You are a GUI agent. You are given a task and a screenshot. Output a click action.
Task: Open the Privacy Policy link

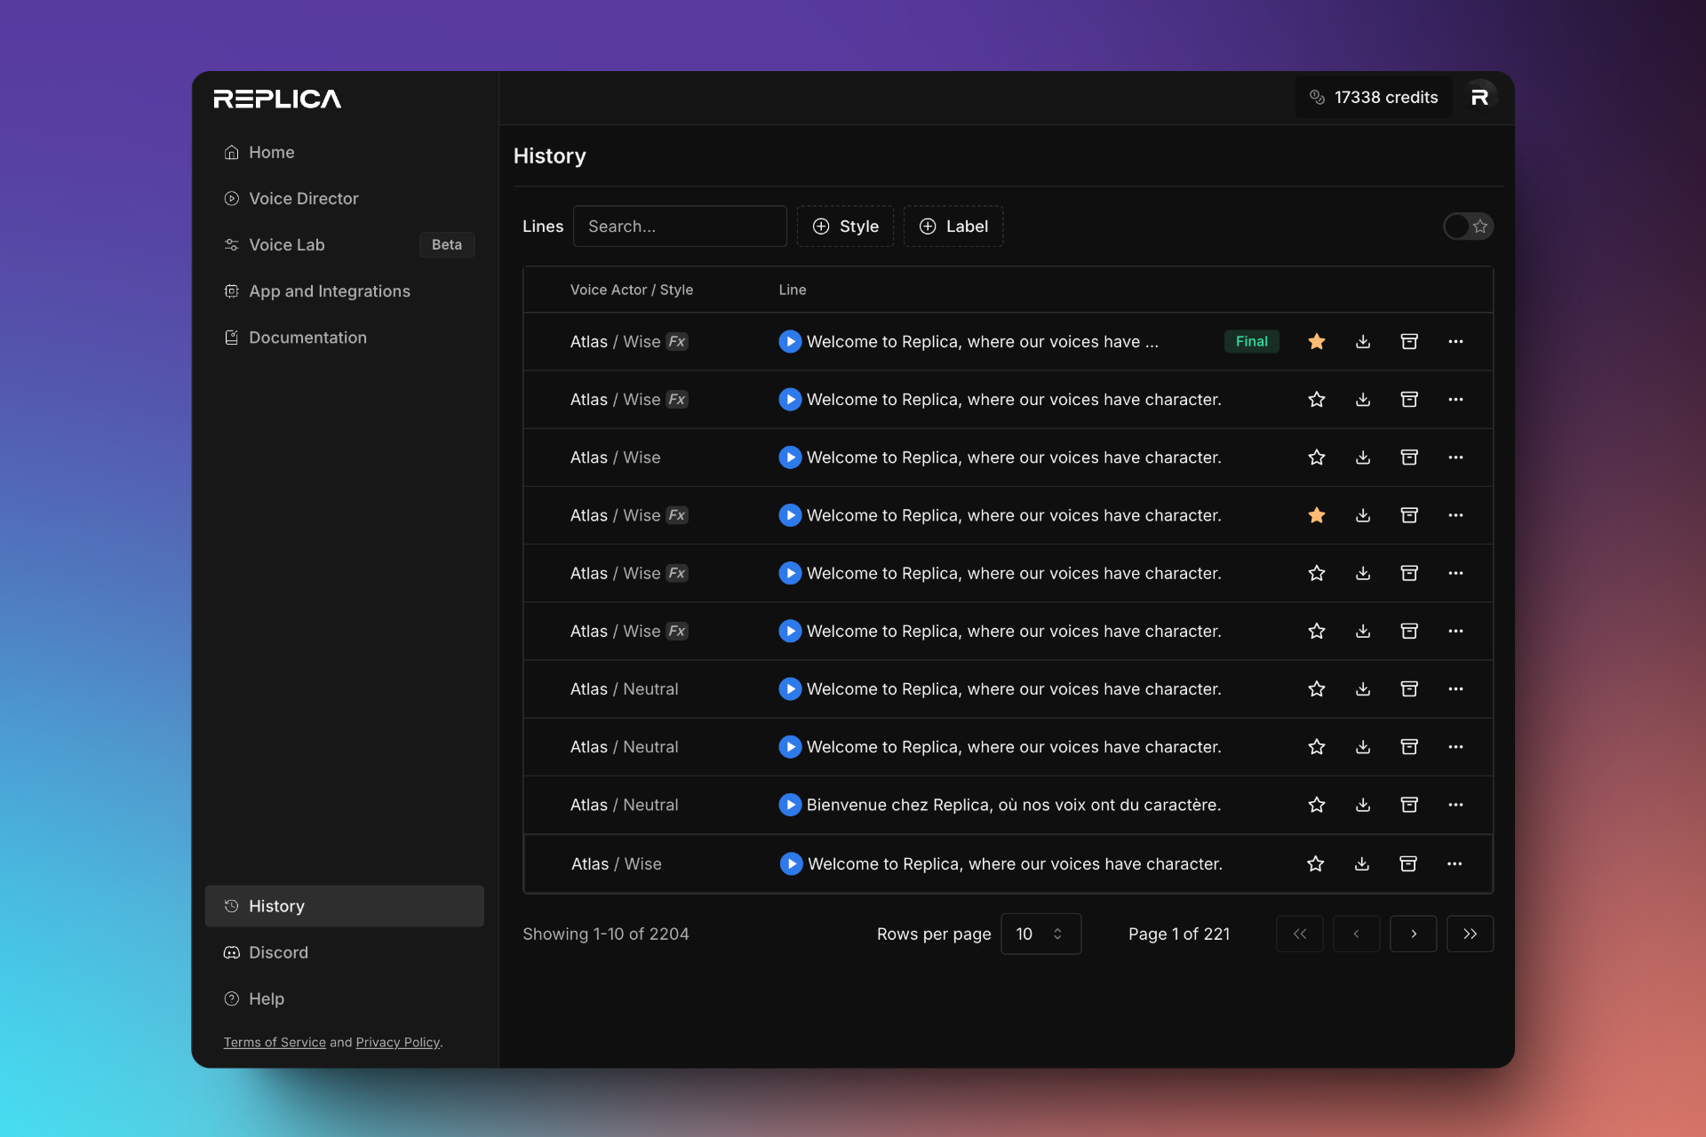(x=398, y=1042)
